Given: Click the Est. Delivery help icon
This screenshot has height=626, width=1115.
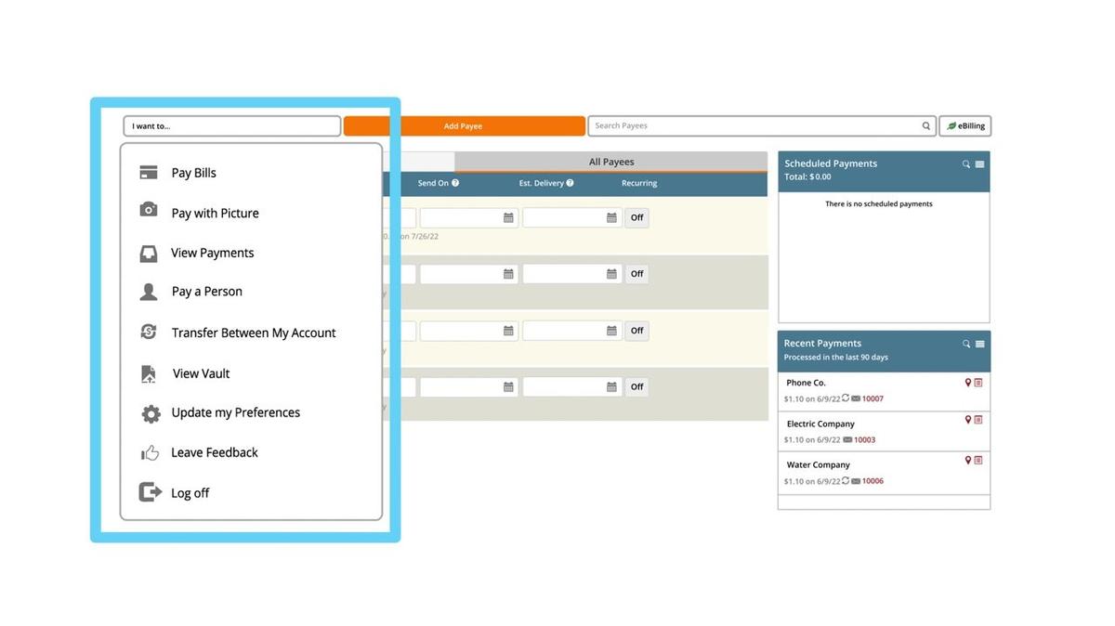Looking at the screenshot, I should pyautogui.click(x=570, y=183).
